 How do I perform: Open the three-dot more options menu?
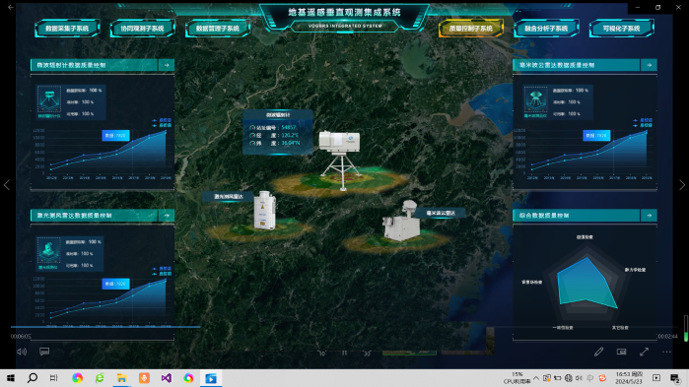pyautogui.click(x=666, y=352)
